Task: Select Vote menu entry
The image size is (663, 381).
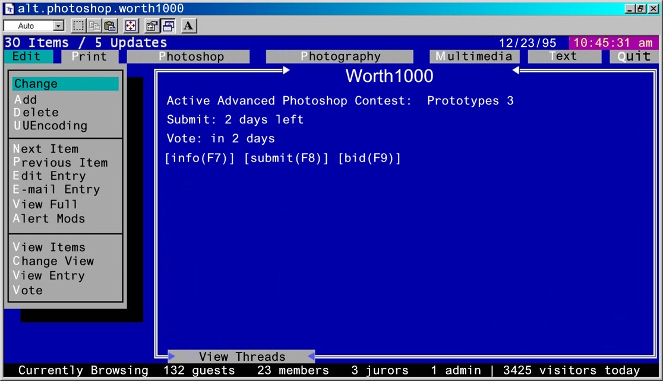Action: click(x=27, y=290)
